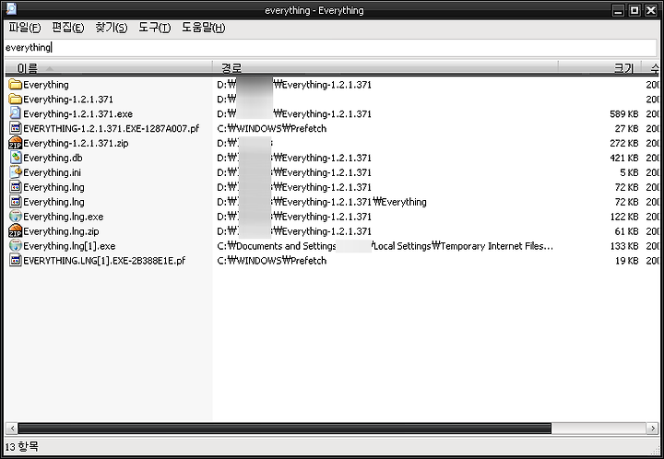Click the Everything.lng[1].exe file icon
Viewport: 664px width, 459px height.
(x=16, y=246)
